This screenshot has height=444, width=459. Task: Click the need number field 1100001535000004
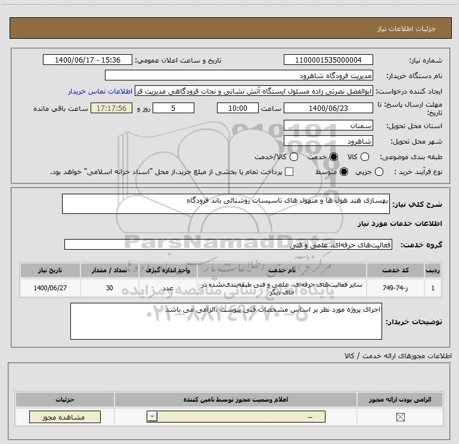coord(328,60)
